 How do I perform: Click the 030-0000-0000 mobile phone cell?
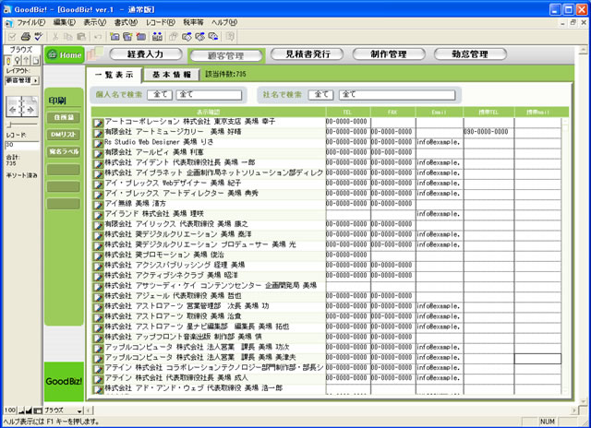pyautogui.click(x=488, y=132)
